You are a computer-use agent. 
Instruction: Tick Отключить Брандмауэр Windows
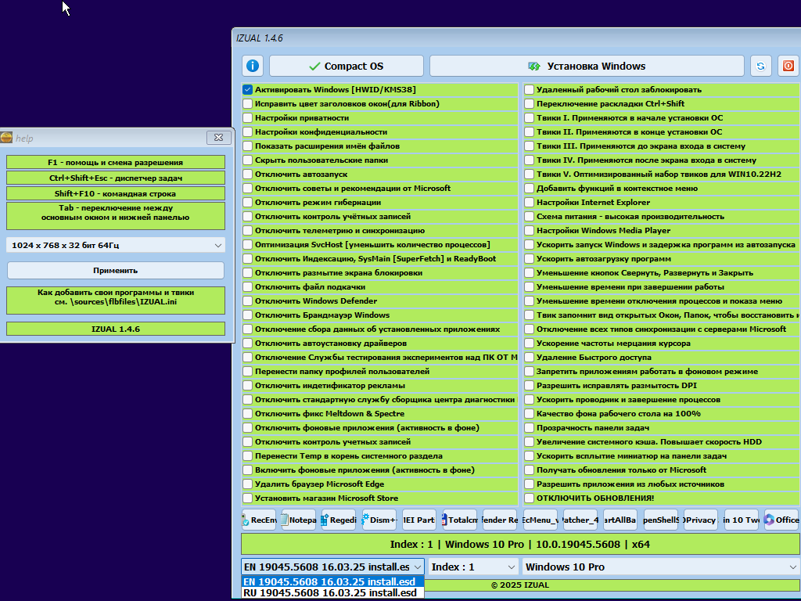tap(248, 315)
